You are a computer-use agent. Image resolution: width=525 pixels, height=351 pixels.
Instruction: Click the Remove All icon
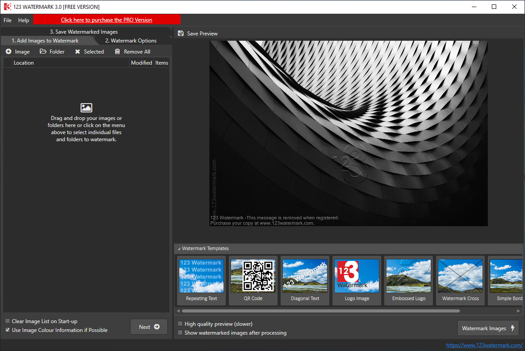[117, 51]
